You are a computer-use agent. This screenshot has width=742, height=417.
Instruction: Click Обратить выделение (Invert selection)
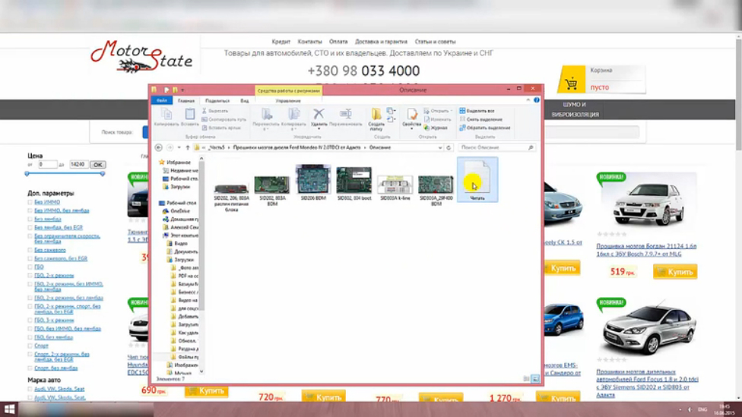click(484, 128)
